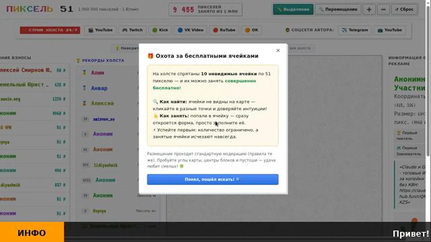
Task: Select the Наведе… tab above the canvas
Action: click(125, 48)
